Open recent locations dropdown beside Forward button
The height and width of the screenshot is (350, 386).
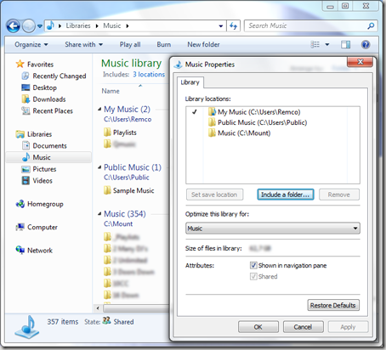pos(40,26)
